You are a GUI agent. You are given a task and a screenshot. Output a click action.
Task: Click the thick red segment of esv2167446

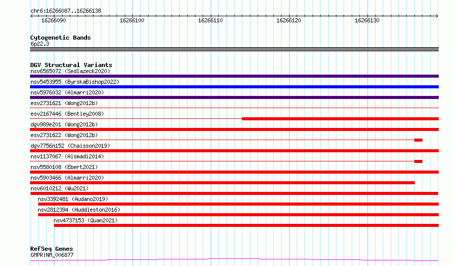341,119
